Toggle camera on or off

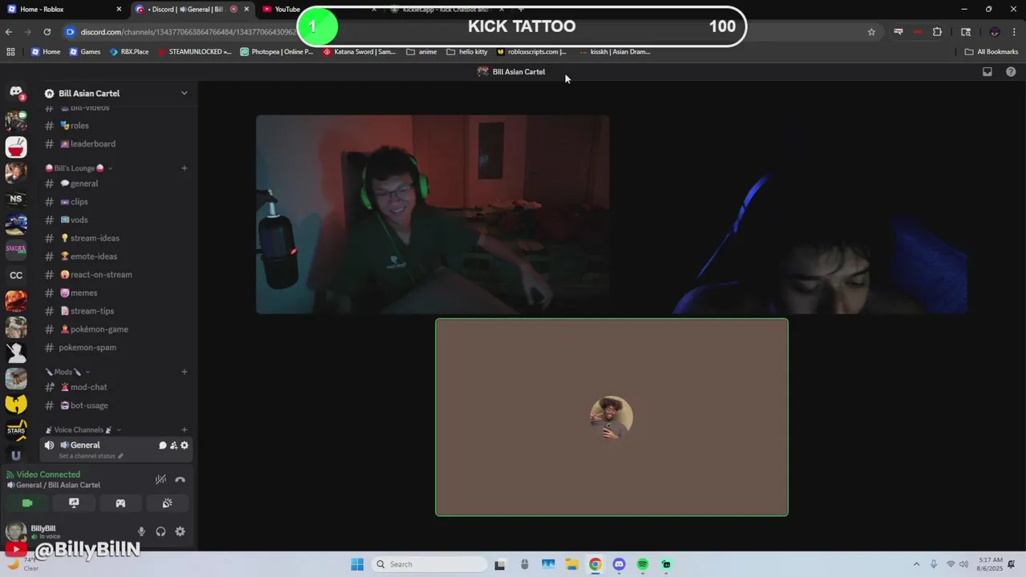pos(27,503)
